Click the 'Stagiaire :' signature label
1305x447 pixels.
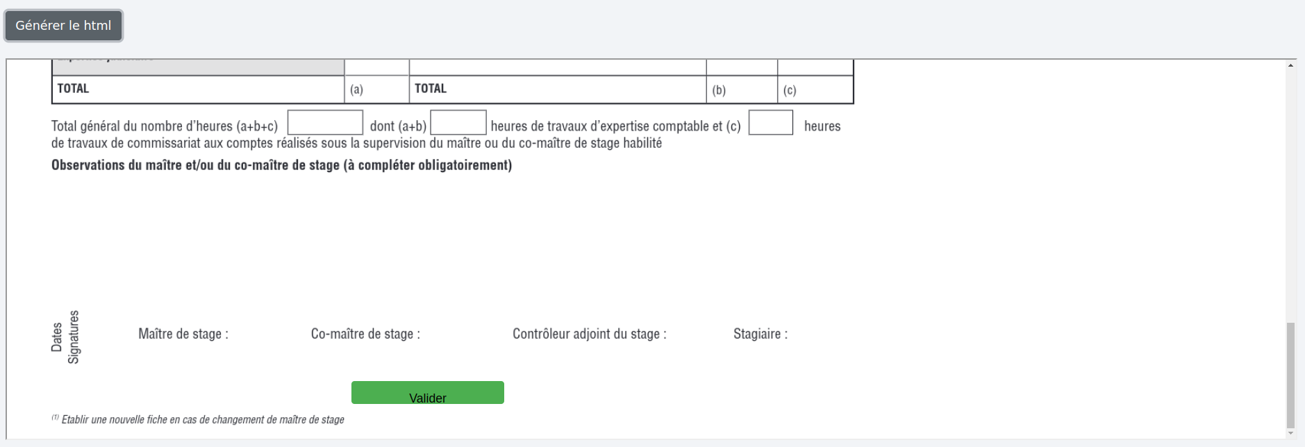760,334
